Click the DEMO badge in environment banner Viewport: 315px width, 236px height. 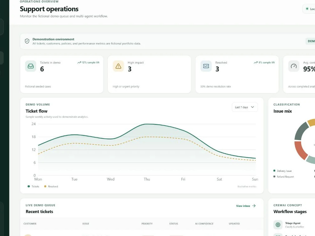click(310, 41)
